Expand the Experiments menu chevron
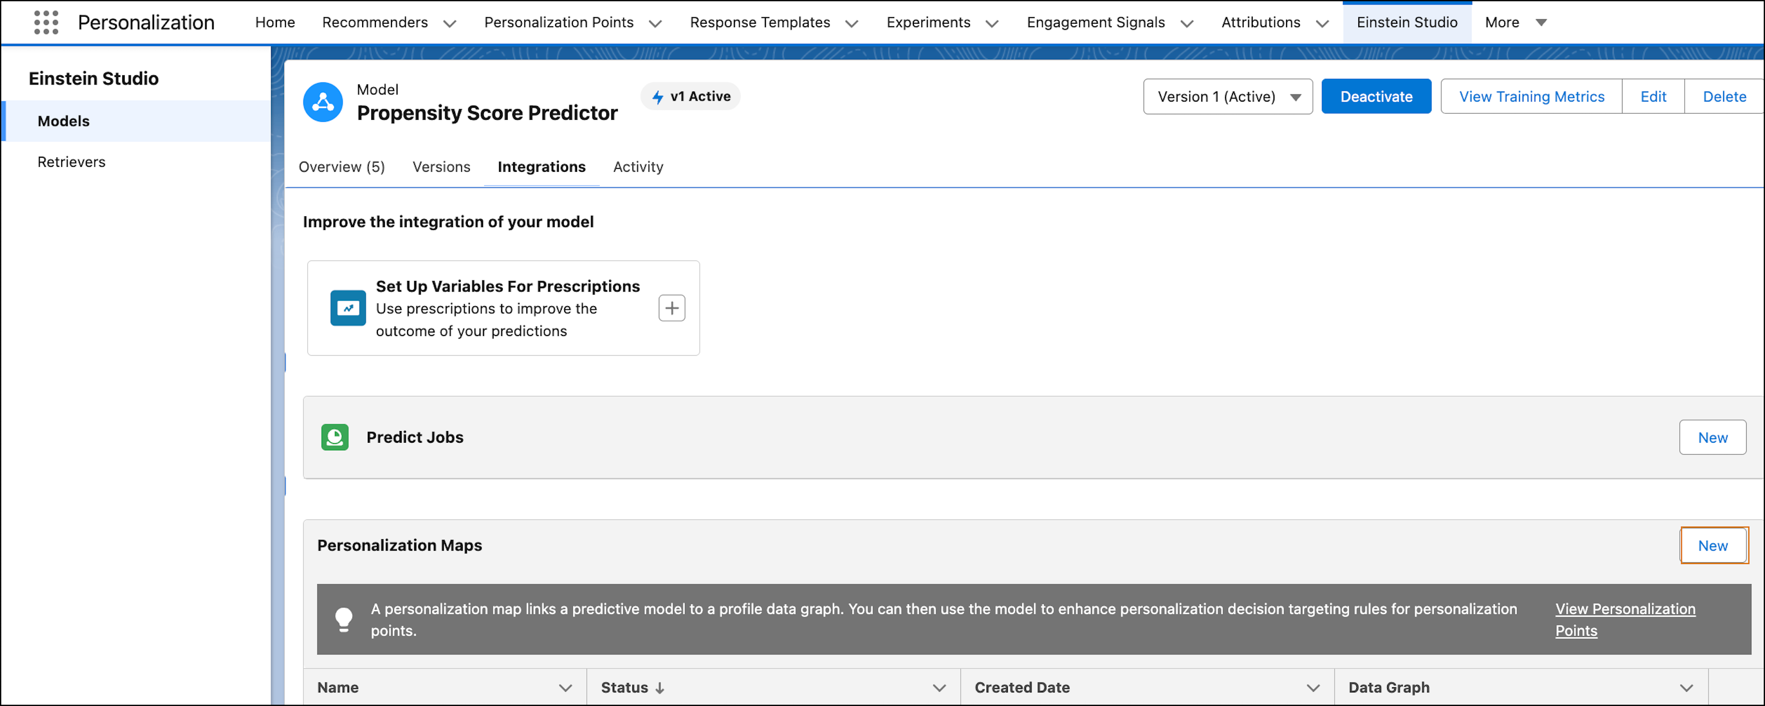The width and height of the screenshot is (1765, 706). tap(992, 23)
